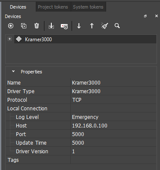
Task: Import device using download arrow icon
Action: [51, 26]
